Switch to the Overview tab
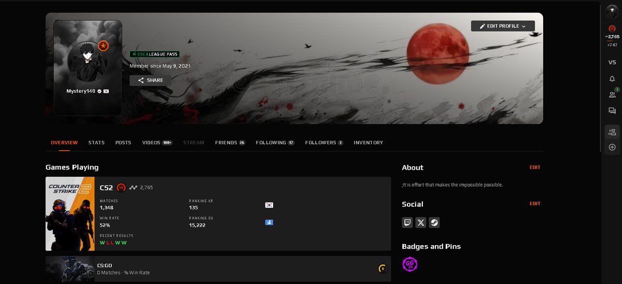This screenshot has height=284, width=622. point(64,143)
